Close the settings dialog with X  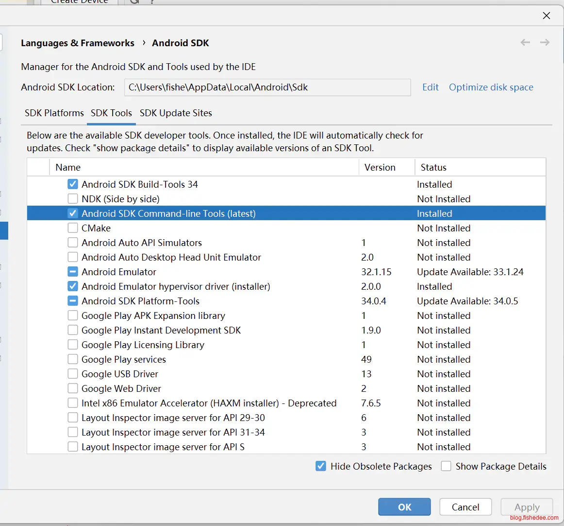546,16
